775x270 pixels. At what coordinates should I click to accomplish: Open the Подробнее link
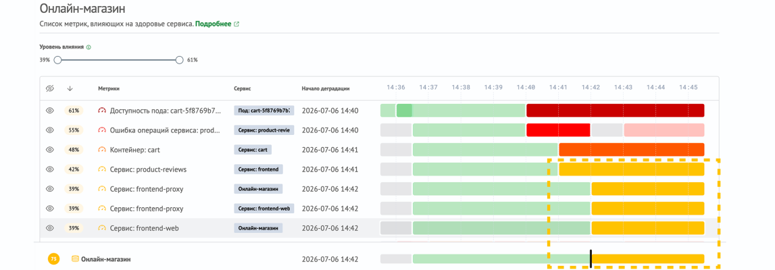click(x=213, y=24)
